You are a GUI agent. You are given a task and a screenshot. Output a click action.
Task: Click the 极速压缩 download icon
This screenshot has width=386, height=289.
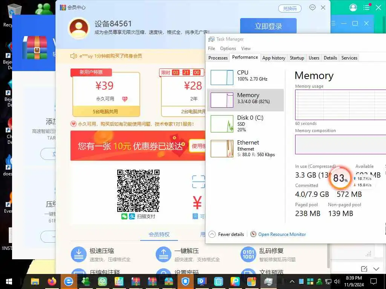pyautogui.click(x=78, y=254)
